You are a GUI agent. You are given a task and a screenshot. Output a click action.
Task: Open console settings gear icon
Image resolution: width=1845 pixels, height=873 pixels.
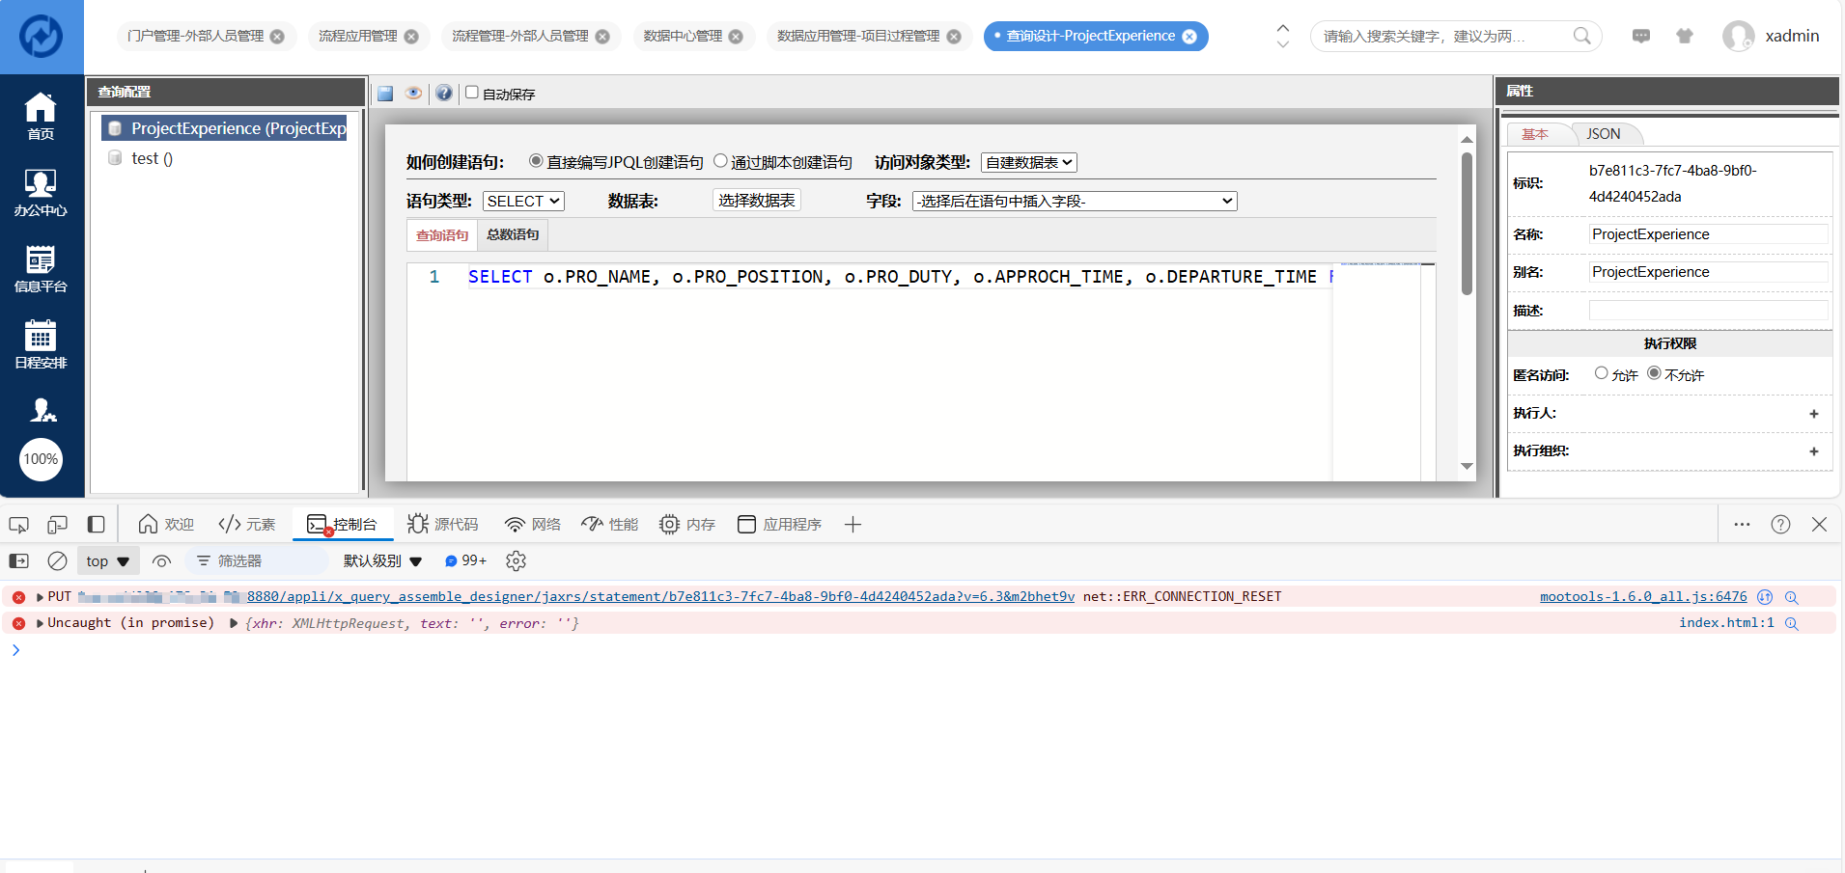516,561
